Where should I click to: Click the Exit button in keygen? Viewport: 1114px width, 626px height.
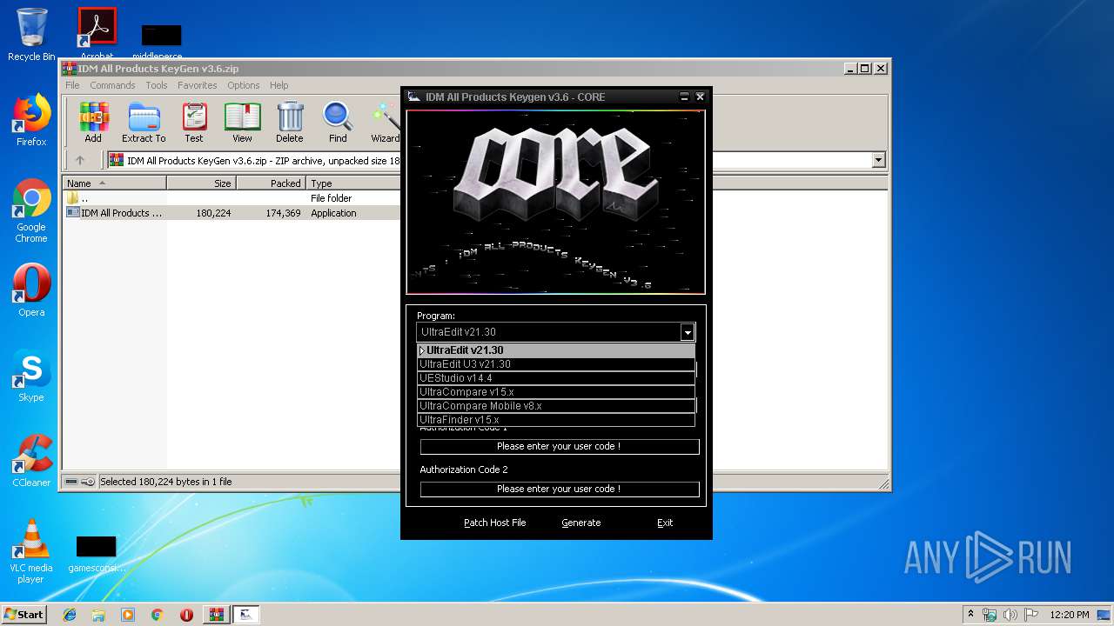665,523
